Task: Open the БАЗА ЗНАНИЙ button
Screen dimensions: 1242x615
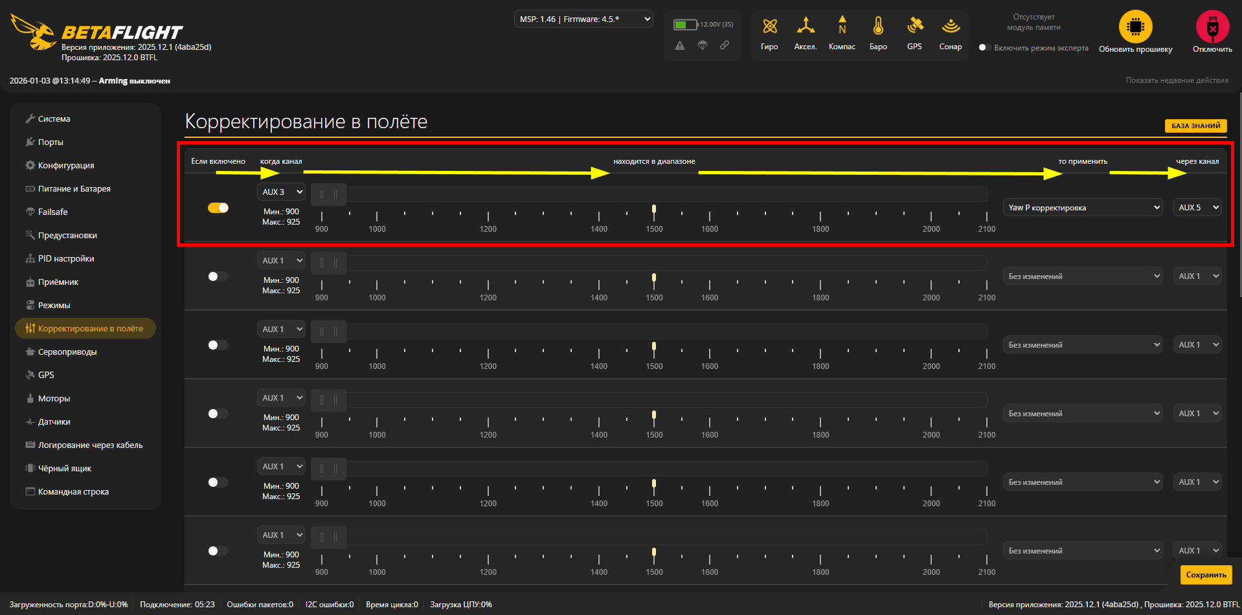Action: [x=1195, y=126]
